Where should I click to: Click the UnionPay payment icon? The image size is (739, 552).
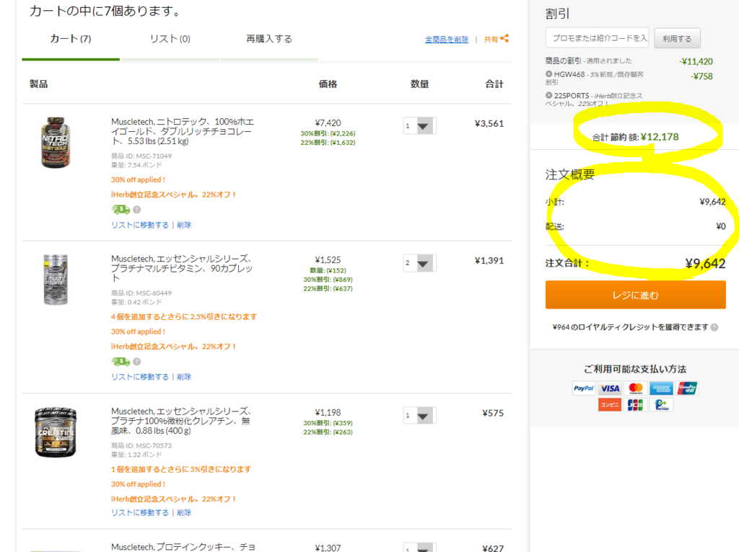coord(687,388)
